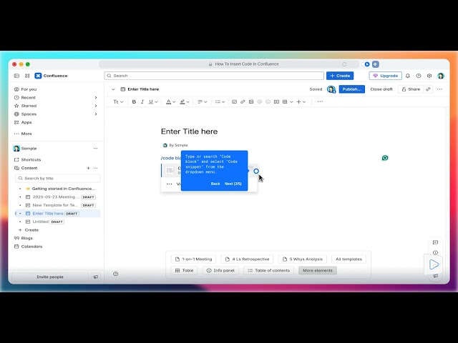Toggle underline formatting
458x343 pixels.
pos(151,101)
